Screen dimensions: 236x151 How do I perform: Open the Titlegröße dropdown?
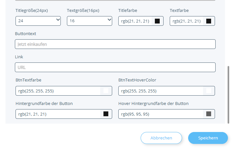pos(38,21)
